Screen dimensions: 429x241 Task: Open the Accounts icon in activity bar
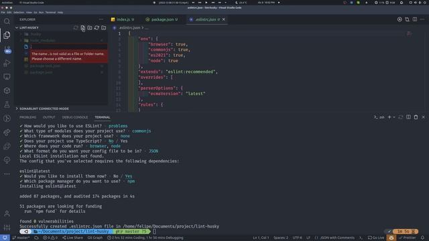coord(7,214)
